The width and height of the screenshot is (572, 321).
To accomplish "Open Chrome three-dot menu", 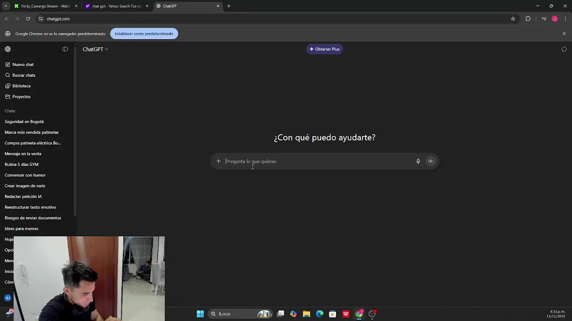I will (565, 19).
